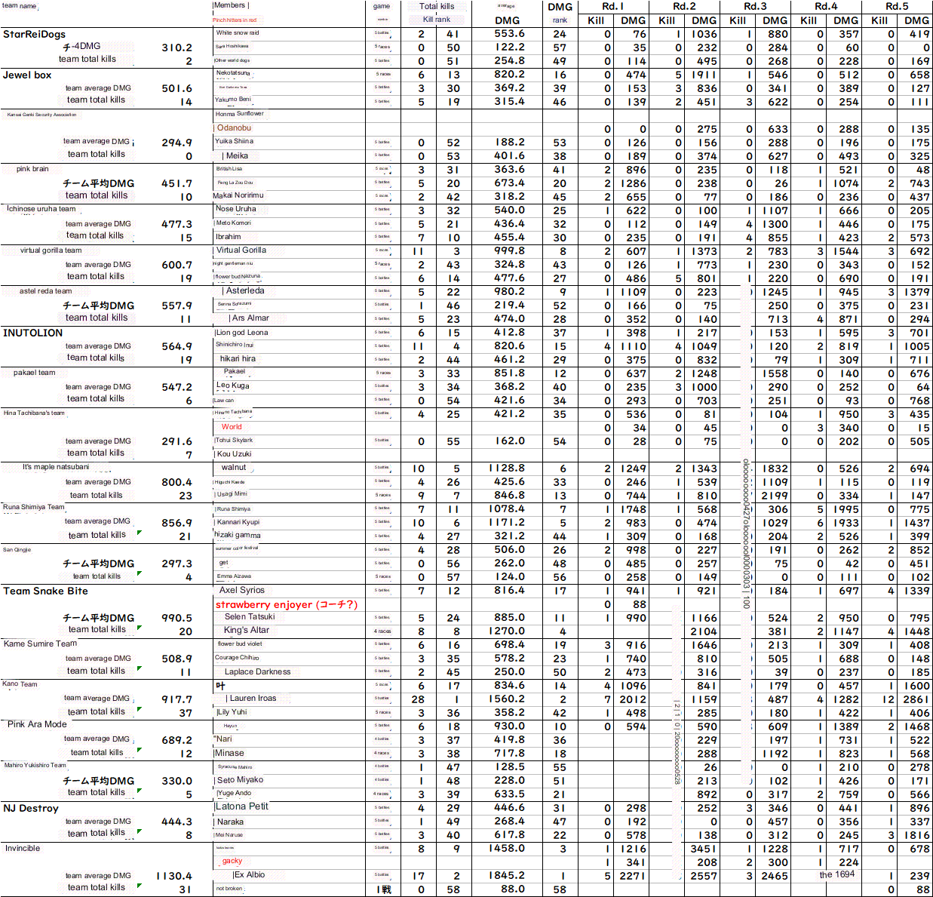Click the "pakael team" cell
Screen dimensions: 933x897
[34, 373]
